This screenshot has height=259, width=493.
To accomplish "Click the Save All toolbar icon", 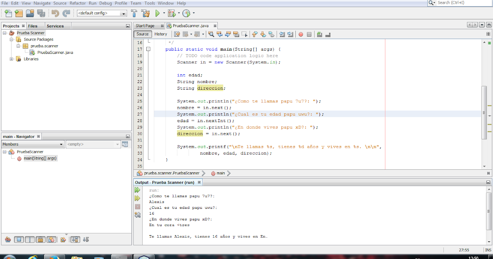I will tap(41, 13).
